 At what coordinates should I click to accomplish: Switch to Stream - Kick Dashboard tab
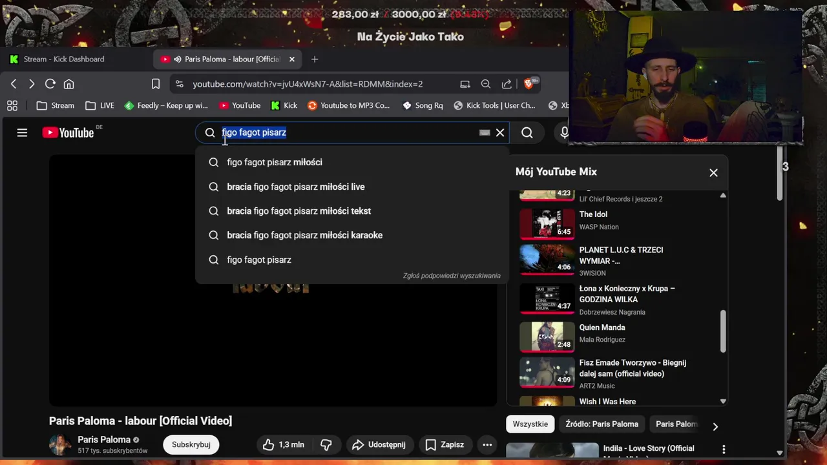coord(63,59)
